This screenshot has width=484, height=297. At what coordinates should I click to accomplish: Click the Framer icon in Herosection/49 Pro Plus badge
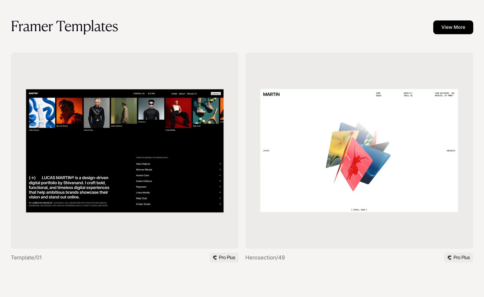click(x=449, y=257)
